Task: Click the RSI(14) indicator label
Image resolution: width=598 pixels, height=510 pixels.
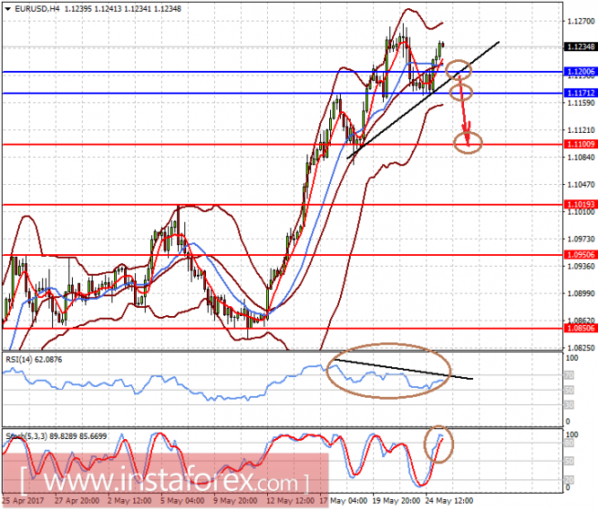Action: click(34, 359)
